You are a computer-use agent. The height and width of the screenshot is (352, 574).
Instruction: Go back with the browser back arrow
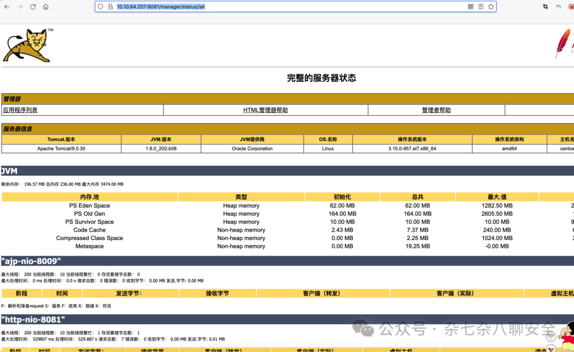pos(7,6)
